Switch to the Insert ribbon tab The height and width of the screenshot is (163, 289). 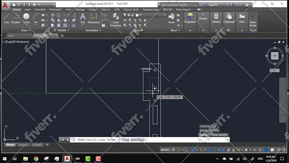point(28,9)
